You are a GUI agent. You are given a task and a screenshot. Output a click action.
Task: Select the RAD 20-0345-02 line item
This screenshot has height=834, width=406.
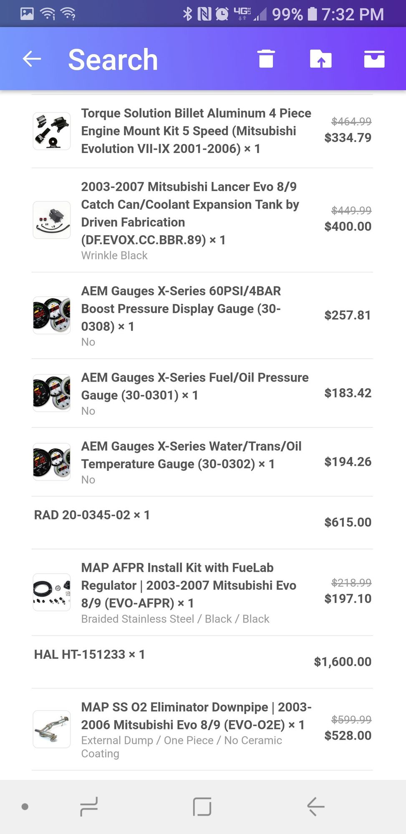pyautogui.click(x=92, y=515)
